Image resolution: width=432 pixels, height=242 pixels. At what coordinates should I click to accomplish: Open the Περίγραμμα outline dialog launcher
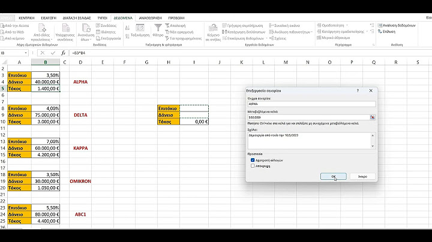[x=374, y=45]
